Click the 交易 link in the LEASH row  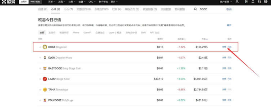click(224, 79)
